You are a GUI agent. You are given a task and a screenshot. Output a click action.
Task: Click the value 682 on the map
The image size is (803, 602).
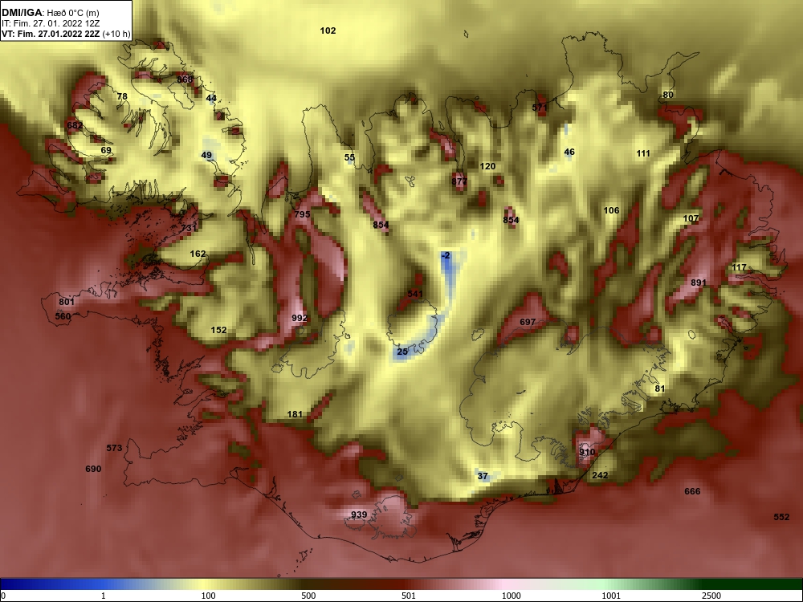coord(75,125)
